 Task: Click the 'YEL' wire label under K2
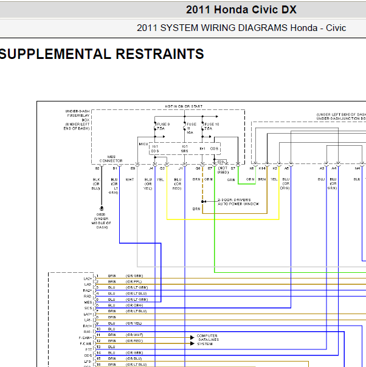274,179
